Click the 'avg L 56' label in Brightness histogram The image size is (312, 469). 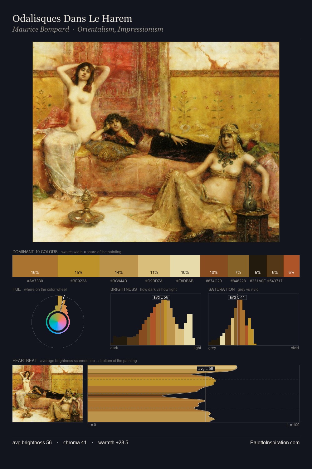pos(161,297)
